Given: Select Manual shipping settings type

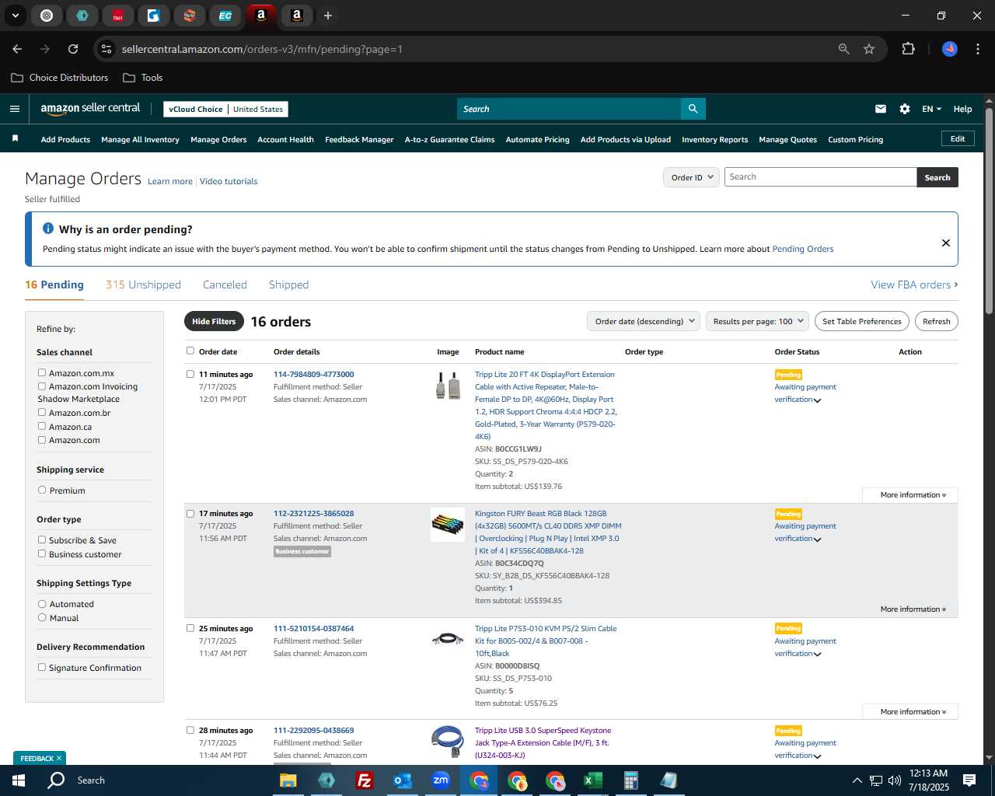Looking at the screenshot, I should [42, 618].
